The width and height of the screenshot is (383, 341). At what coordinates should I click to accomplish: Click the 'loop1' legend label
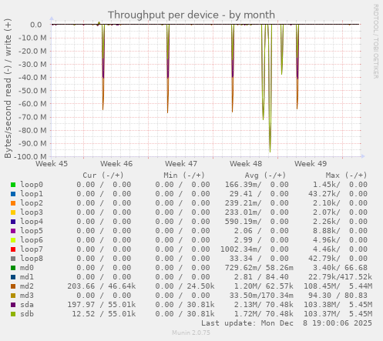click(32, 194)
